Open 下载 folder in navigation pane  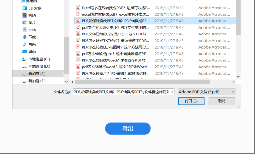click(x=32, y=37)
